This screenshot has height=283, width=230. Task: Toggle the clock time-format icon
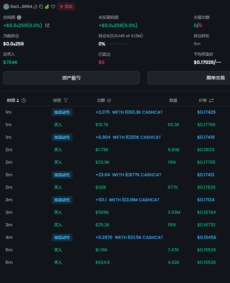click(x=24, y=100)
